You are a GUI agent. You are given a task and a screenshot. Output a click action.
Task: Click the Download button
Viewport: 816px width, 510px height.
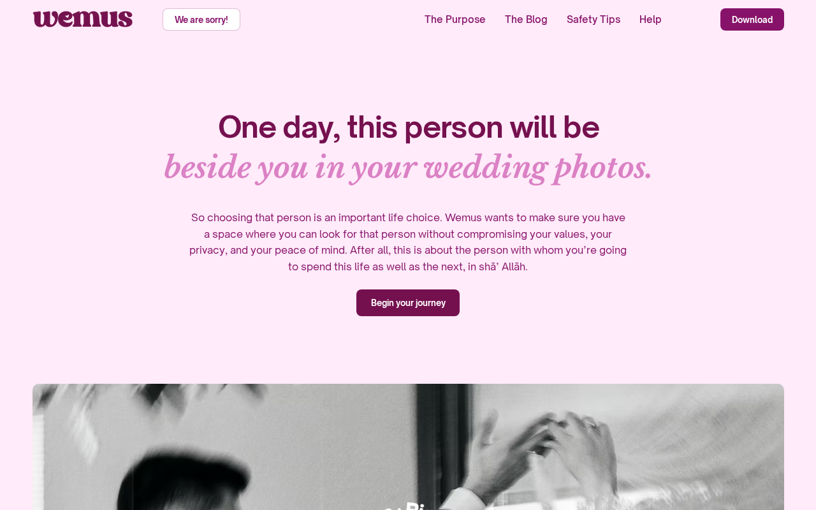(752, 19)
